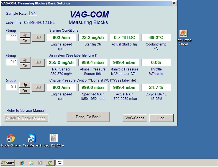Image resolution: width=218 pixels, height=167 pixels.
Task: Select group 011 engine speed 903 /min
Action: tap(61, 87)
